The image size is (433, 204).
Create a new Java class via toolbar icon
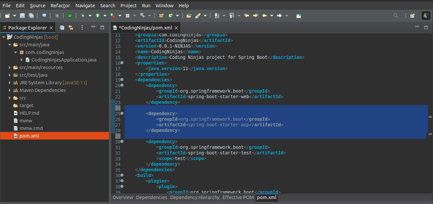click(170, 16)
